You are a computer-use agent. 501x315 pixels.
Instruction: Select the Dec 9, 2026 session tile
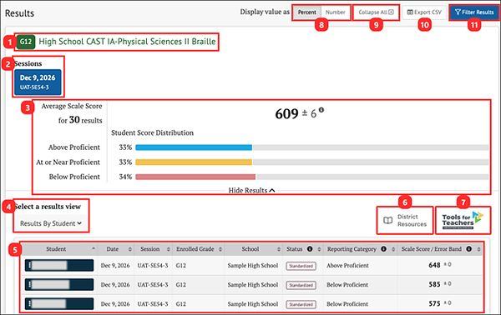coord(38,82)
